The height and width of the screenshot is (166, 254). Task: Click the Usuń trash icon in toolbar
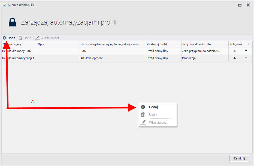click(20, 38)
